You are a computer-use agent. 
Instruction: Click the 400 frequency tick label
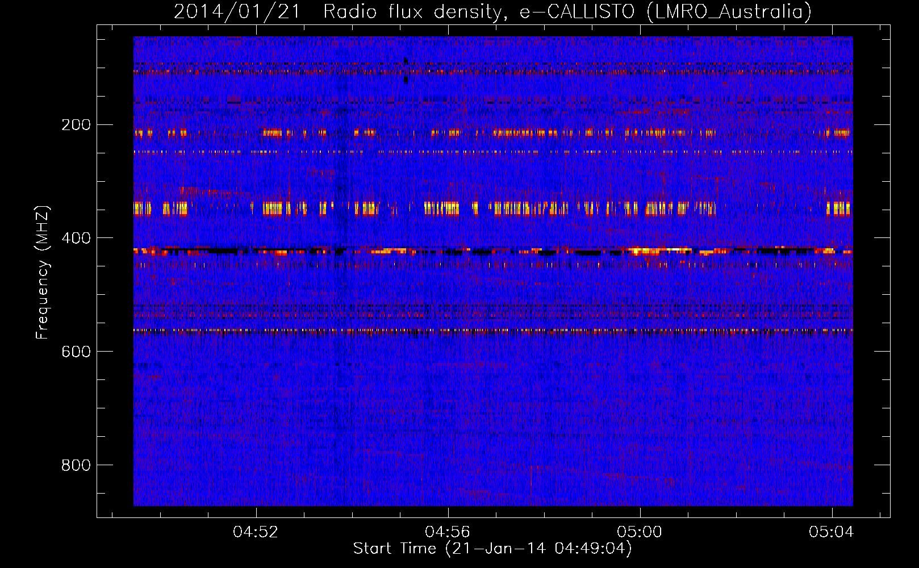tap(76, 239)
